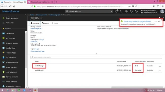
Task: Change the subscription
Action: 41,40
